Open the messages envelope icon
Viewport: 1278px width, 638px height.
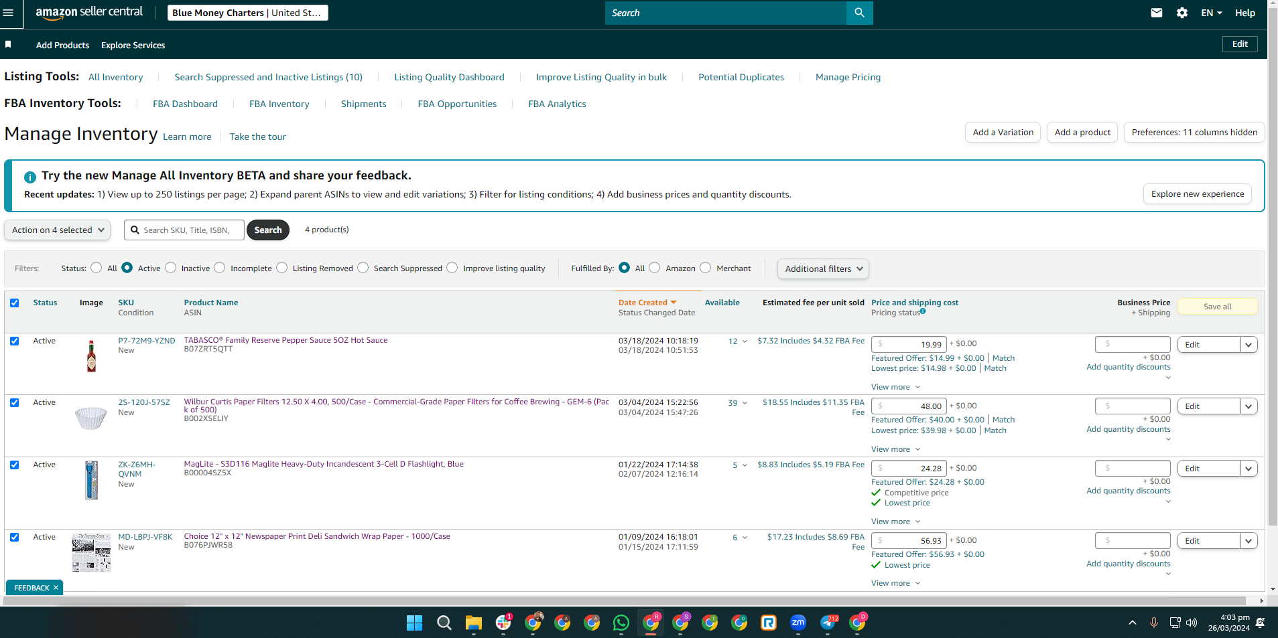pyautogui.click(x=1157, y=13)
